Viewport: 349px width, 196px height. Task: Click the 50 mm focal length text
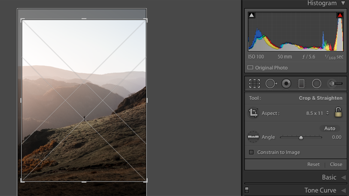click(285, 57)
